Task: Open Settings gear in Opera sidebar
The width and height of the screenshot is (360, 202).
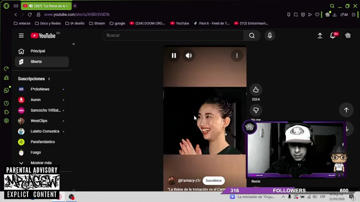Action: coord(6,121)
